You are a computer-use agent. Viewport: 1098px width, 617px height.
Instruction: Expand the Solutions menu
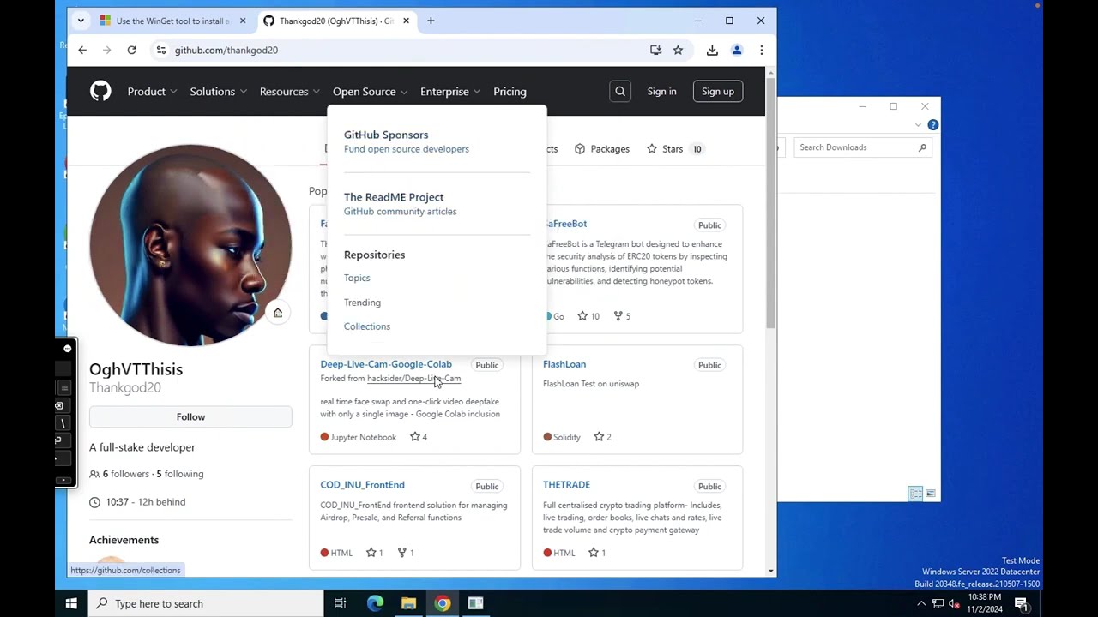point(218,92)
